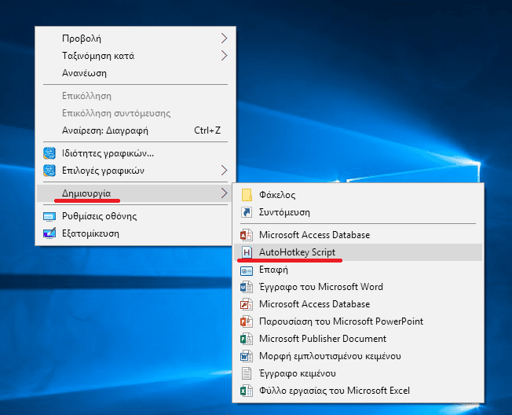Viewport: 512px width, 415px height.
Task: Click the Επαφή contact card icon
Action: click(247, 270)
